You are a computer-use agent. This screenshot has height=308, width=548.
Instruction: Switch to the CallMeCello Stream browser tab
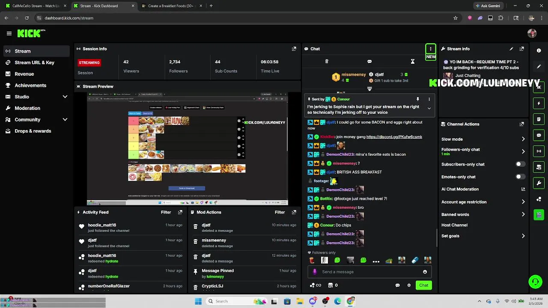pos(35,6)
